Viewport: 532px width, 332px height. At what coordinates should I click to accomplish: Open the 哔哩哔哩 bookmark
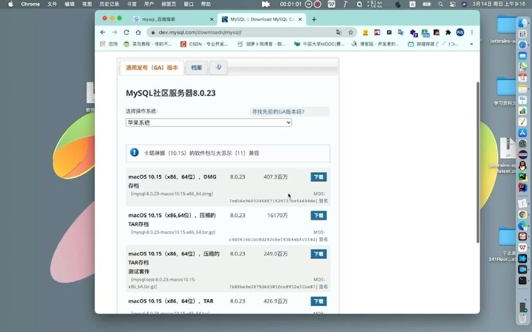[433, 44]
